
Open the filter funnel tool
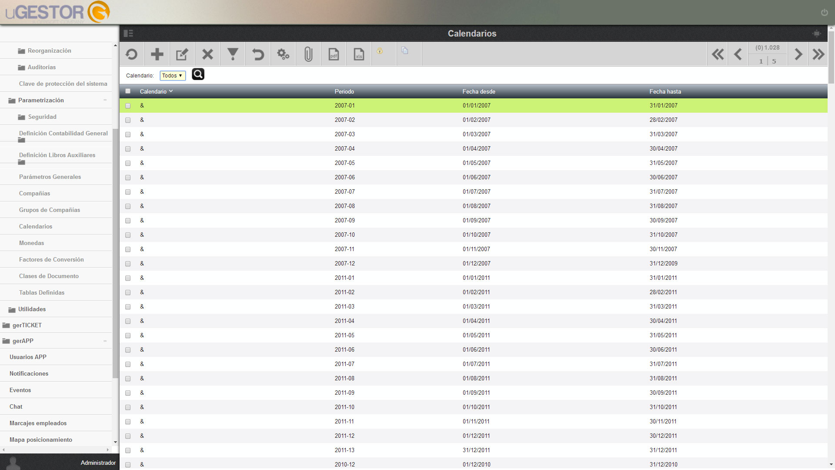(x=233, y=54)
